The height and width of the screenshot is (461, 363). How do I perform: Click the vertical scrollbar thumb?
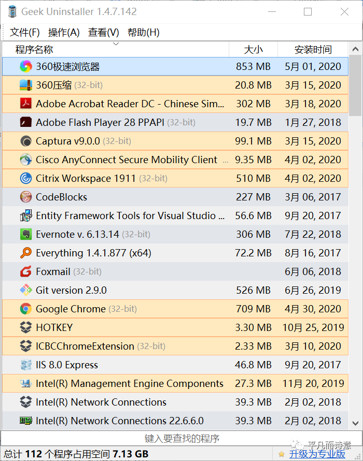[x=355, y=85]
